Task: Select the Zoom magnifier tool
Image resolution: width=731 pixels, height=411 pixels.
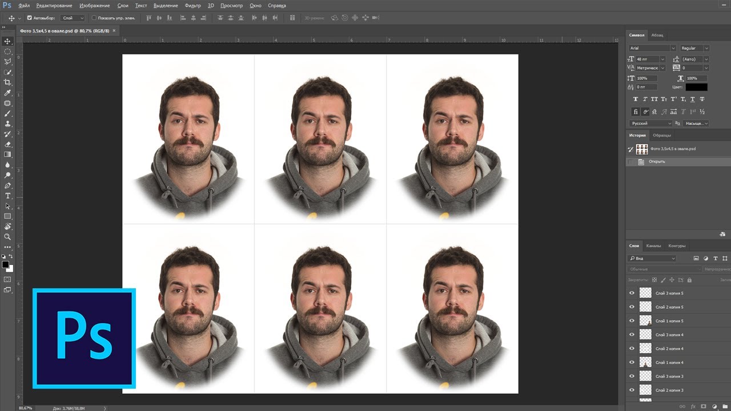Action: tap(7, 236)
